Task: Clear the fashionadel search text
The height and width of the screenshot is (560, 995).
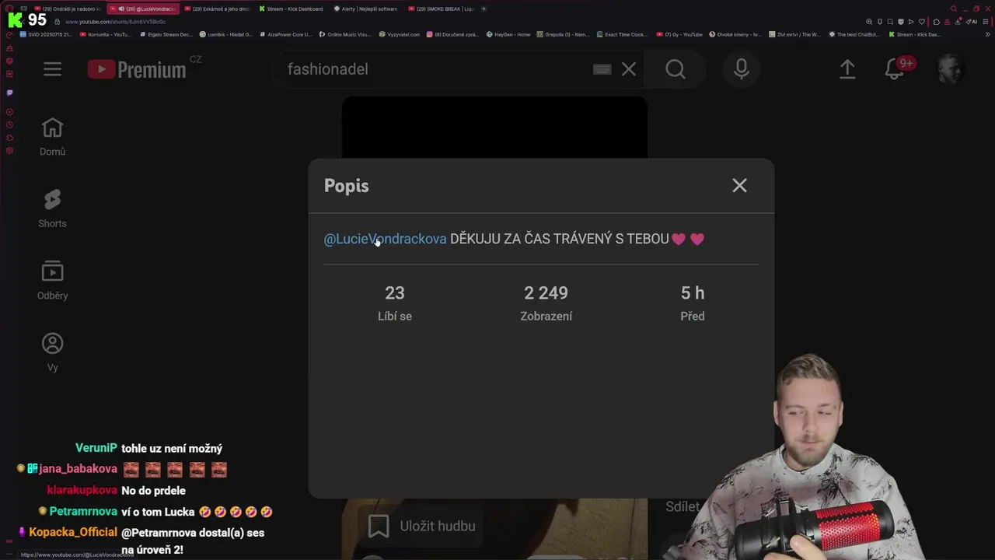Action: [x=628, y=69]
